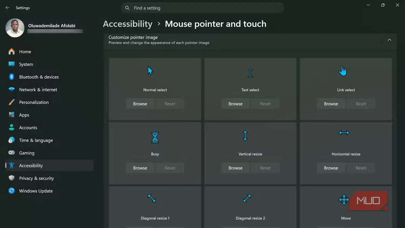Click the Diagonal resize 1 arrow preview
The height and width of the screenshot is (228, 405).
click(152, 198)
